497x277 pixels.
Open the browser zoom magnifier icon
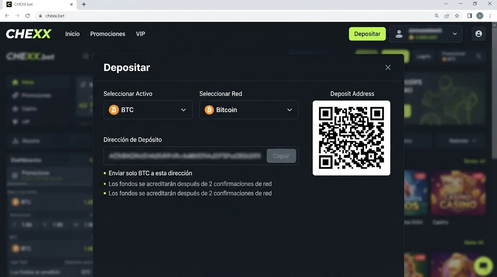pos(437,16)
